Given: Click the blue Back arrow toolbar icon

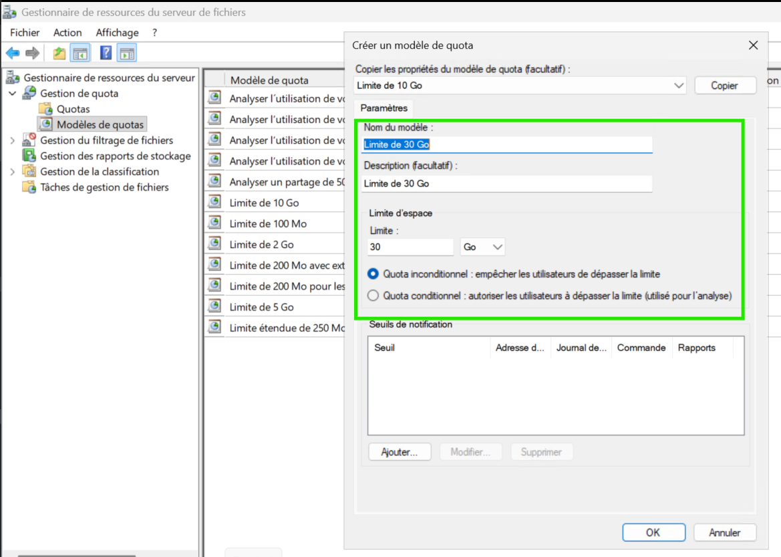Looking at the screenshot, I should [x=13, y=53].
